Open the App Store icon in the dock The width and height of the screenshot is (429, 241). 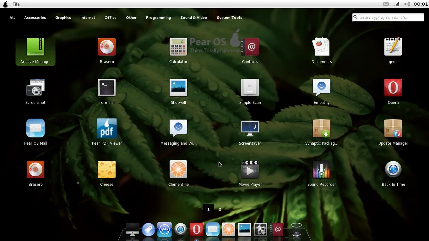[165, 229]
